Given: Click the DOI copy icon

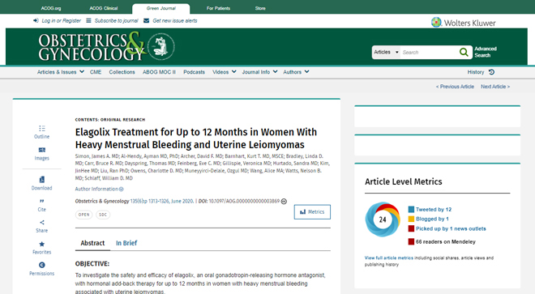Looking at the screenshot, I should [284, 201].
